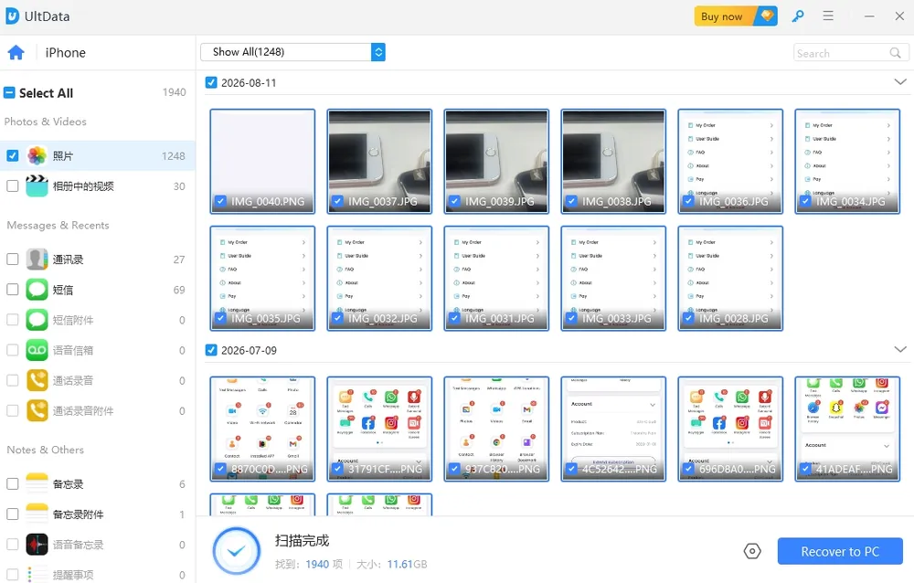
Task: Click the 相册中的视频 clapperboard icon
Action: click(x=37, y=186)
